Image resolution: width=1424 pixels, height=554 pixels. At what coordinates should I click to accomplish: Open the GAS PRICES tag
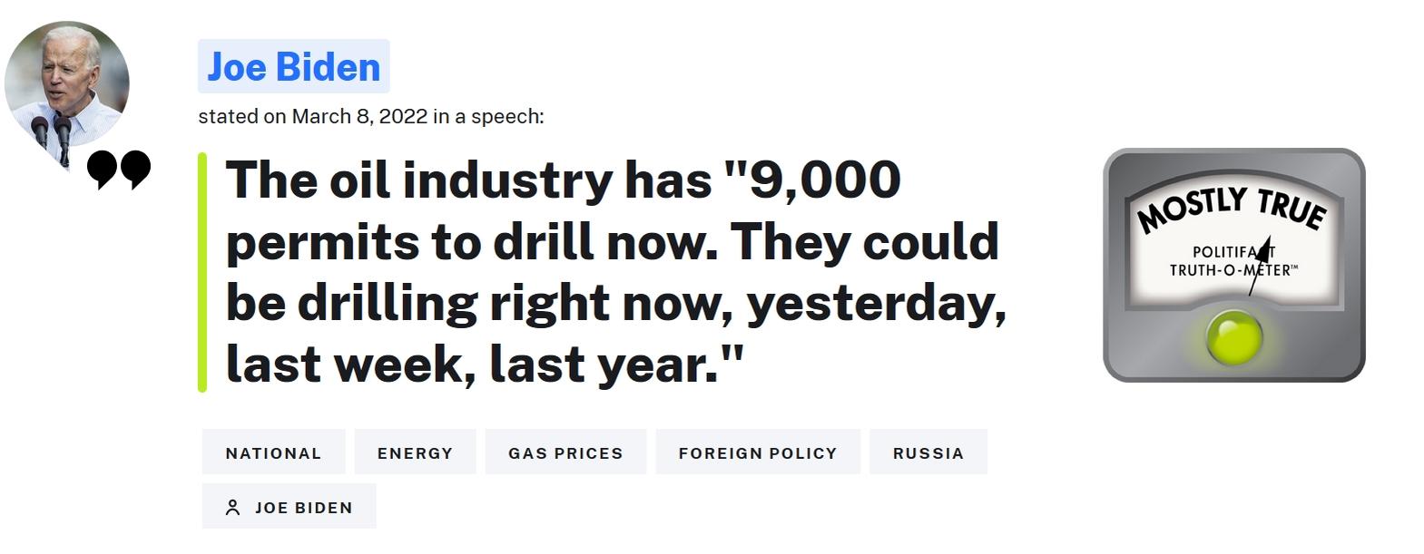click(x=565, y=452)
